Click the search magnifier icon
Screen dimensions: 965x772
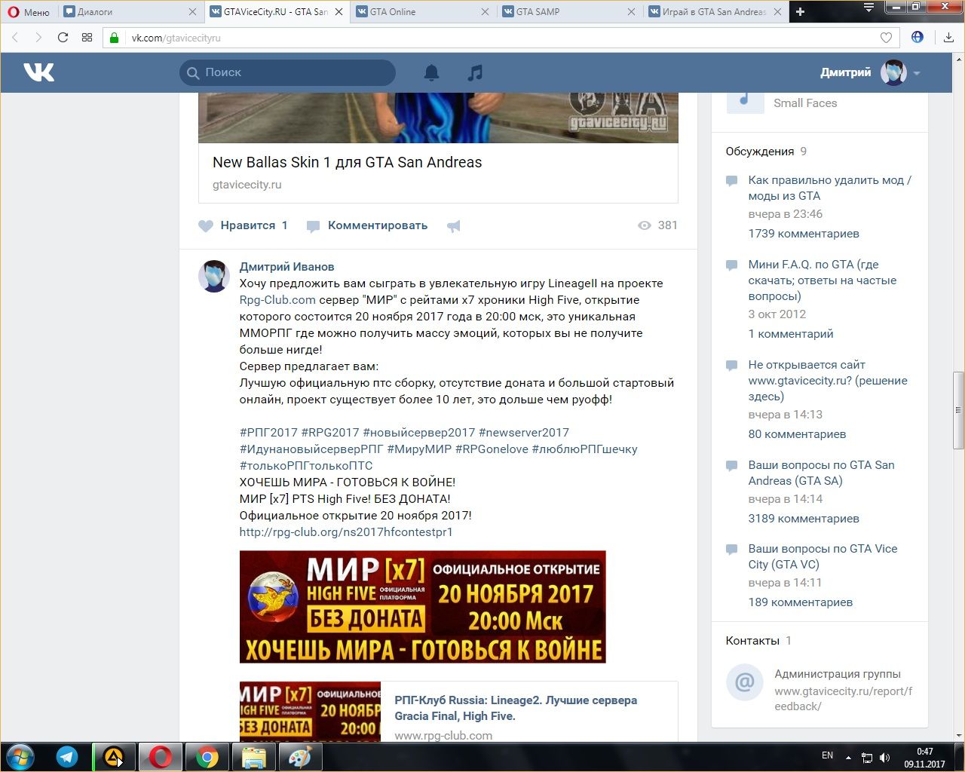click(x=192, y=72)
